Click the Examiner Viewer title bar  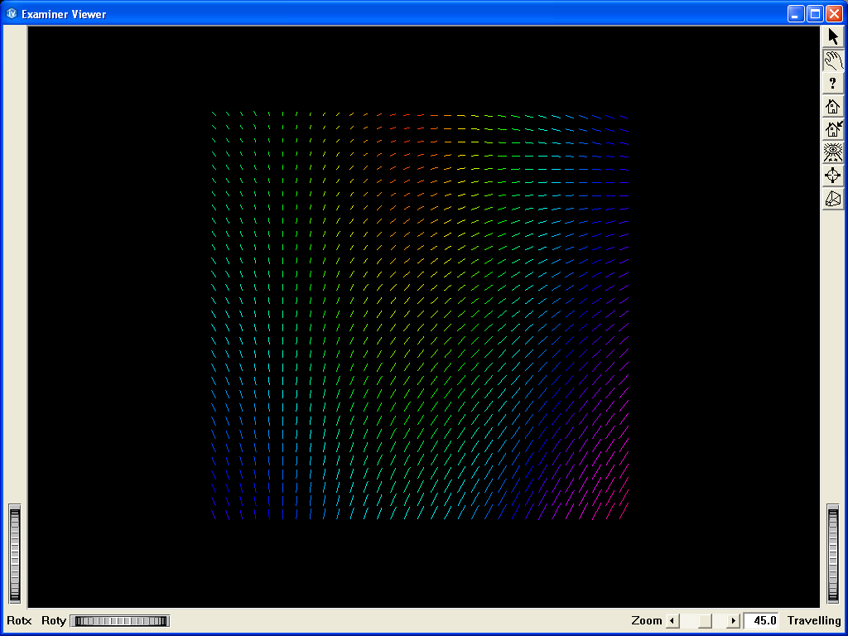pyautogui.click(x=414, y=13)
